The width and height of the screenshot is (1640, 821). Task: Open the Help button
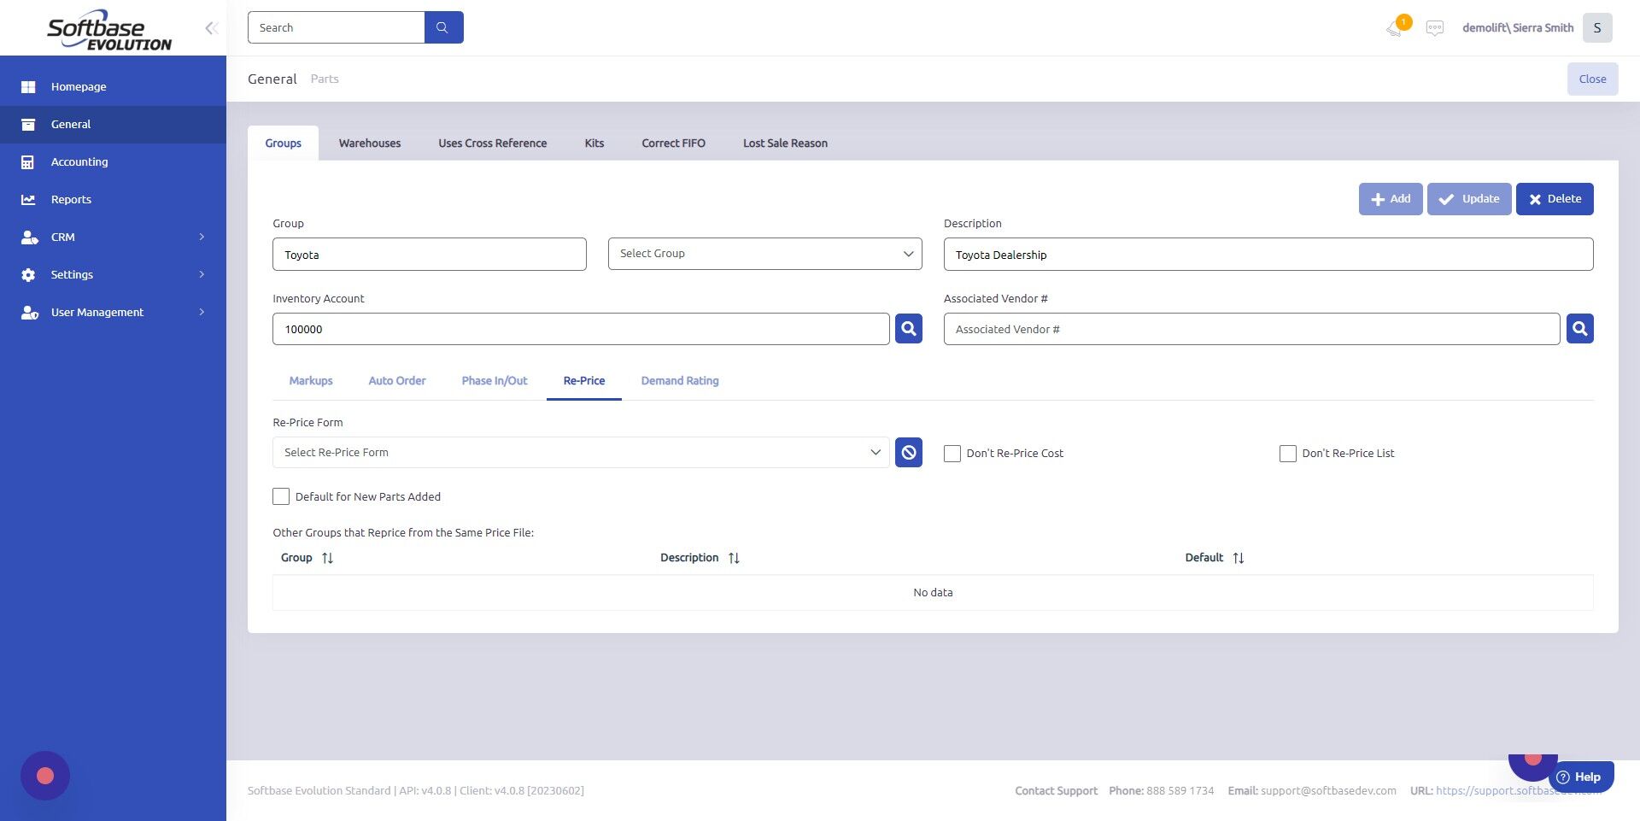pos(1580,777)
